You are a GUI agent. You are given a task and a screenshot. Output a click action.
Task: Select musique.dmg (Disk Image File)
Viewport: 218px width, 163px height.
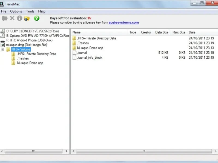coord(26,45)
